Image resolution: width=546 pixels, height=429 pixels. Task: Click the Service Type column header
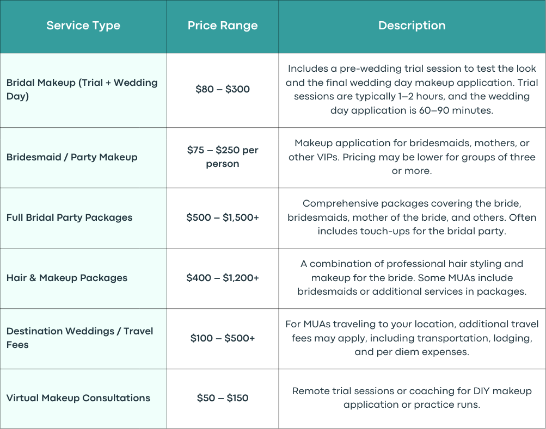83,26
